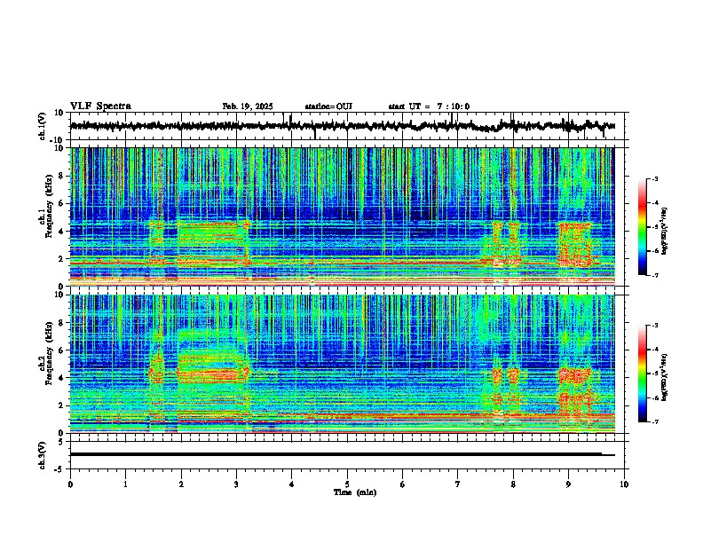
Task: Click the time axis tick label '10'
Action: (x=624, y=484)
